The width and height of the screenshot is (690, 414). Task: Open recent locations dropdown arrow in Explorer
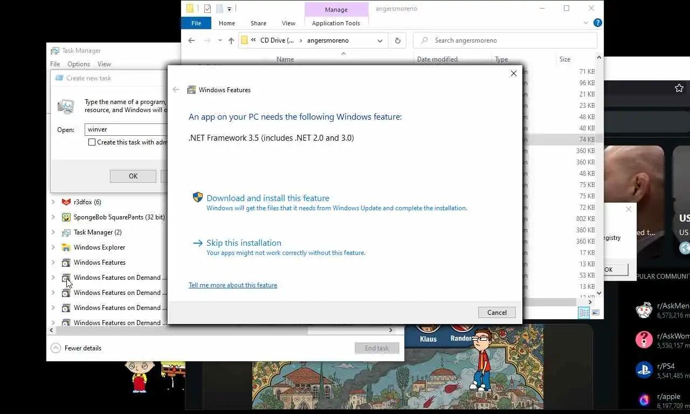[x=220, y=40]
